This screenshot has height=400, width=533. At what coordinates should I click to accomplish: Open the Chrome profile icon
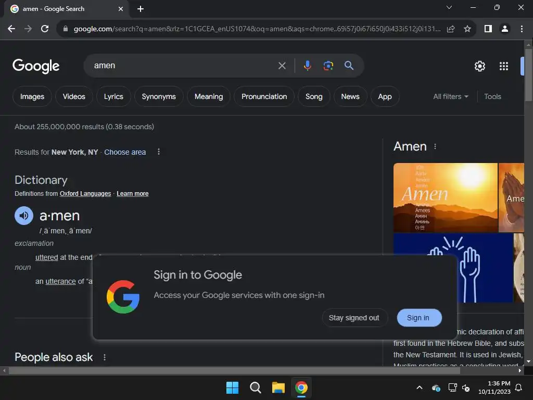tap(505, 29)
